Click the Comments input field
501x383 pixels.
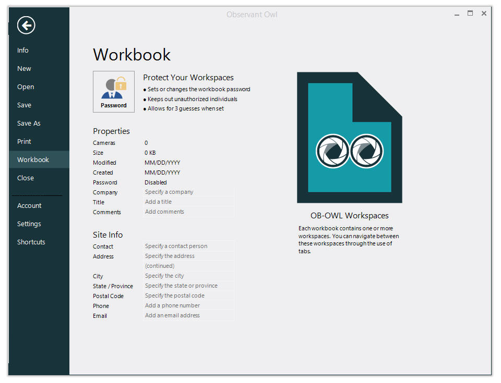[x=188, y=212]
